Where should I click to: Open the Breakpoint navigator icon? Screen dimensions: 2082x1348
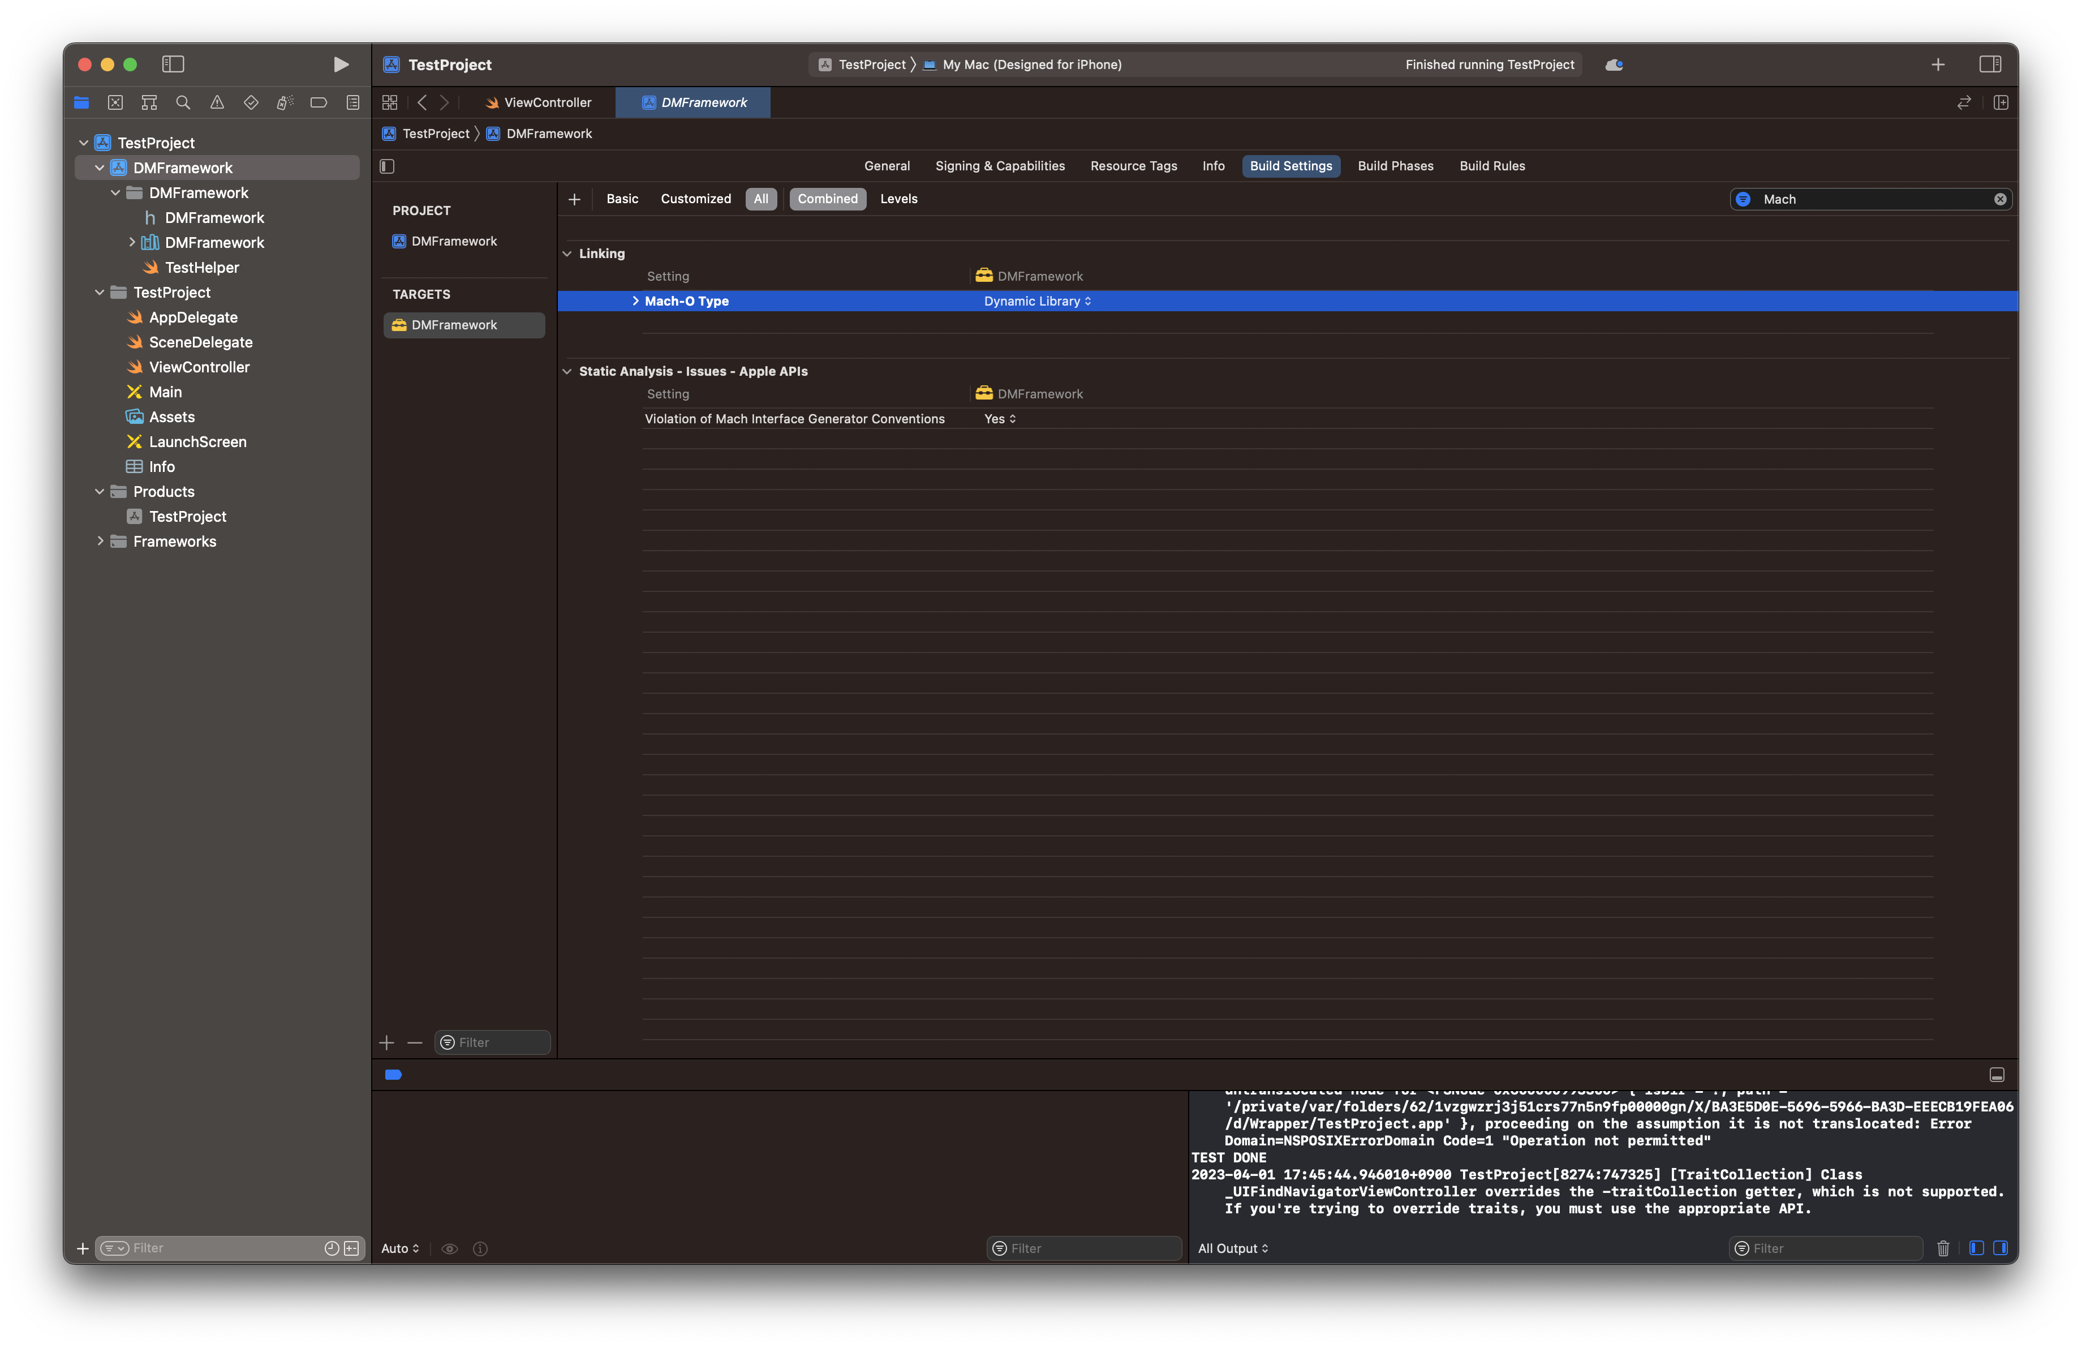pyautogui.click(x=319, y=102)
